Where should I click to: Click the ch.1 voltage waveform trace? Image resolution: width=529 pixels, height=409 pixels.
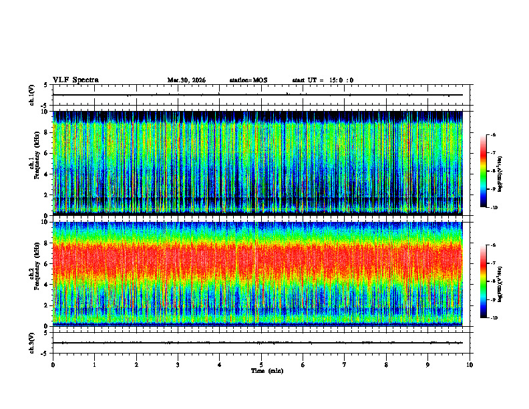tap(258, 95)
